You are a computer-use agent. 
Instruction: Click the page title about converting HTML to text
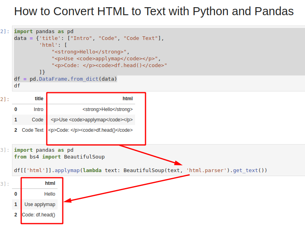pyautogui.click(x=153, y=11)
